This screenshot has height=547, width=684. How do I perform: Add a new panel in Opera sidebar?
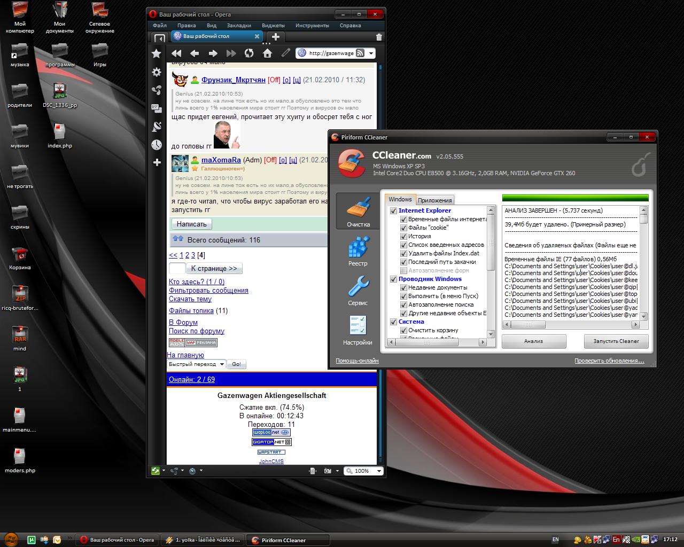tap(157, 162)
